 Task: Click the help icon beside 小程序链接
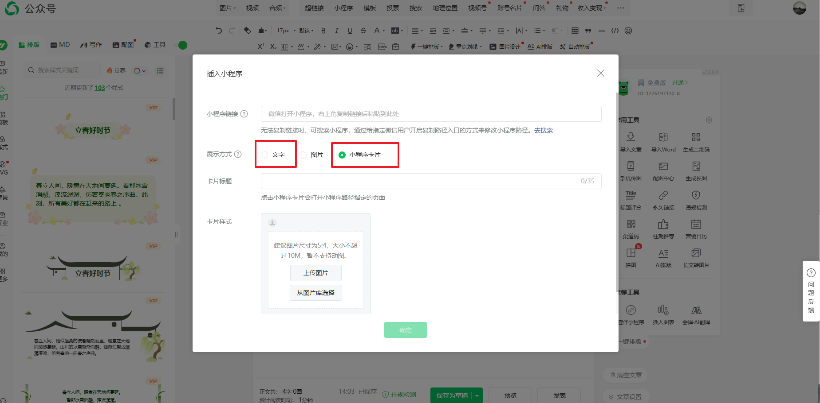244,114
